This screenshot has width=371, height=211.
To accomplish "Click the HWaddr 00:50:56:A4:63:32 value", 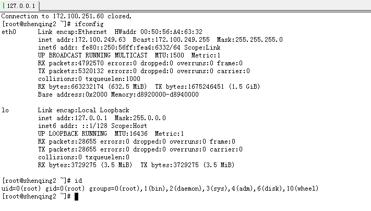I will tap(158, 32).
